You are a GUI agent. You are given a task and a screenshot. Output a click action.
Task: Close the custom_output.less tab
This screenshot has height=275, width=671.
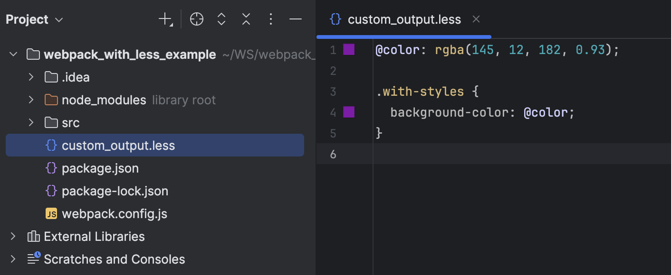click(x=476, y=19)
